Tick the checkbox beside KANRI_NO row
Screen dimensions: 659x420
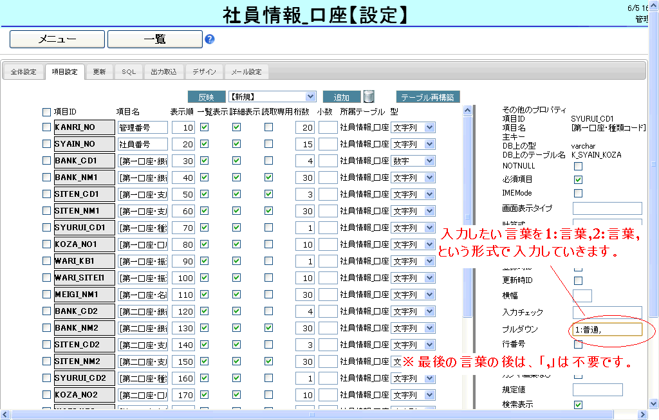(x=46, y=127)
